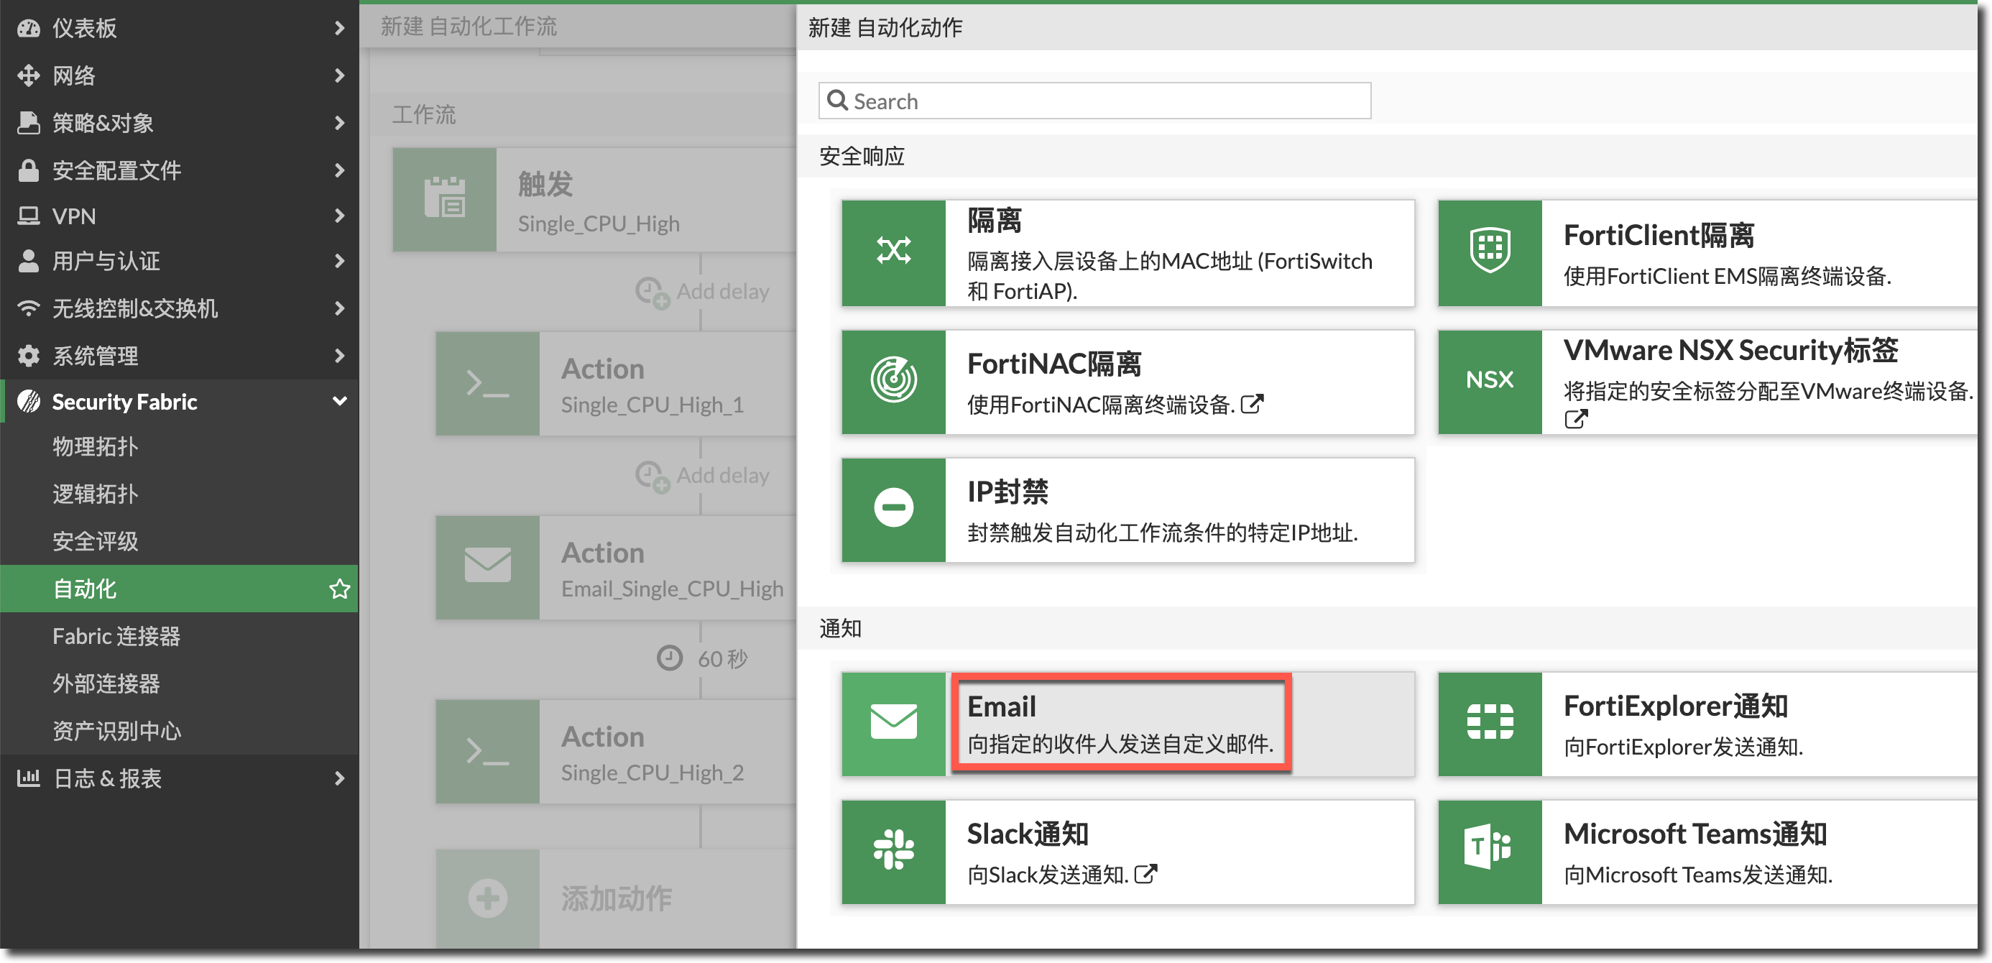Choose the Email notification action
The image size is (1992, 963).
point(1128,723)
